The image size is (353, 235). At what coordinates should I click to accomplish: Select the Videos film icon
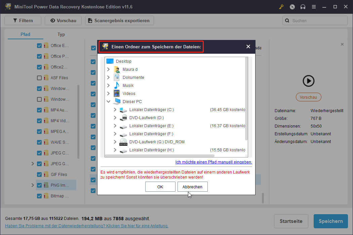click(x=117, y=94)
